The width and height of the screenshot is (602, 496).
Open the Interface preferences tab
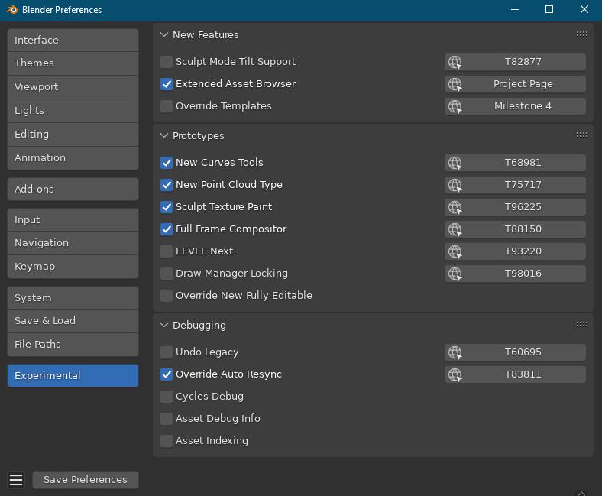tap(73, 40)
